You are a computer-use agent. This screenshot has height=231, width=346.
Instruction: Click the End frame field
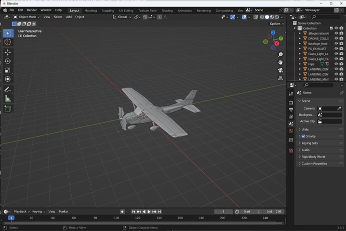click(274, 211)
